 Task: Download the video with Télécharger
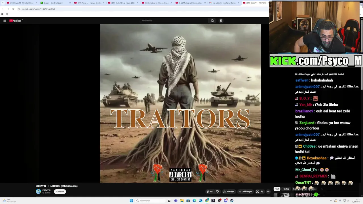pos(245,192)
